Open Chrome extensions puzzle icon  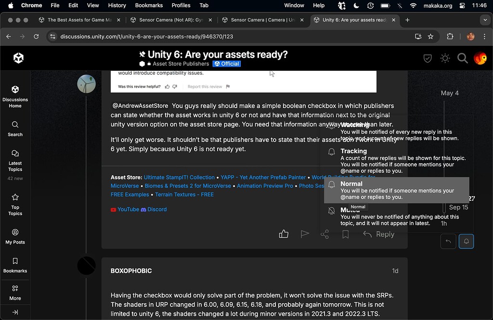pos(450,37)
